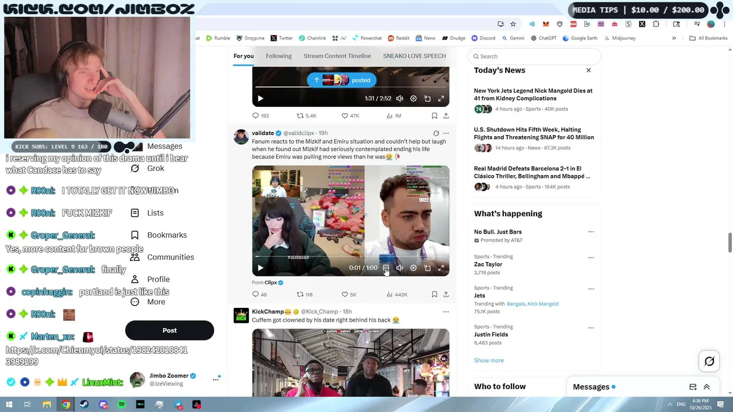Screen dimensions: 733x412
Task: Open options for Jets trend
Action: [x=591, y=289]
